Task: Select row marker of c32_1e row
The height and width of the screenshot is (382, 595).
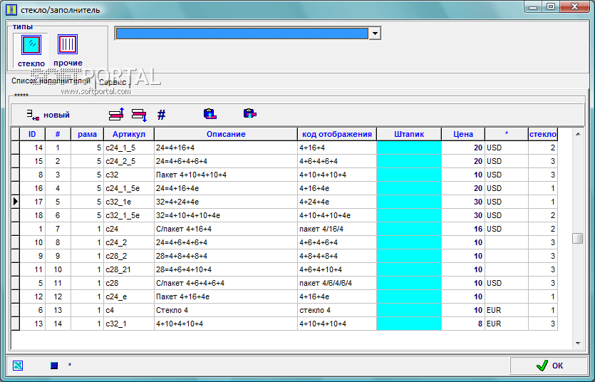Action: tap(15, 202)
